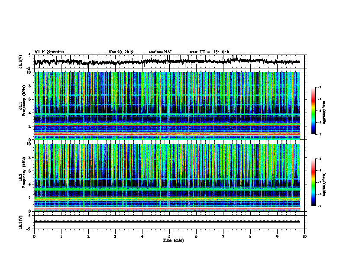Image resolution: width=343 pixels, height=265 pixels.
Task: Click the time axis tick label "8"
Action: tap(250, 236)
